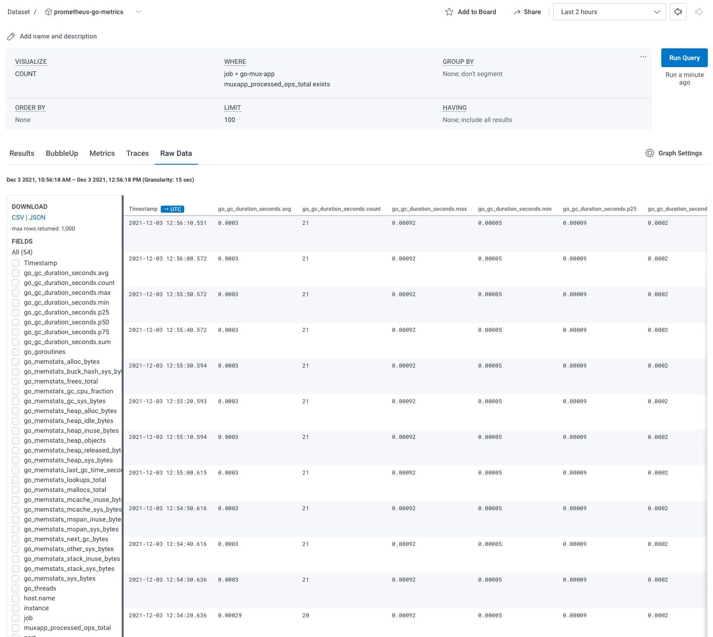Viewport: 713px width, 637px height.
Task: Download results as CSV
Action: [17, 217]
